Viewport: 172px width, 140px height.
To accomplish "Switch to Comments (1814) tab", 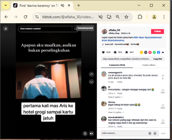I will 117,65.
